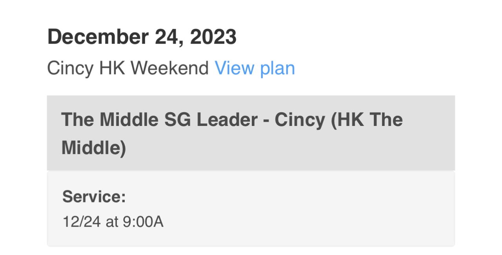502x255 pixels.
Task: Select the Cincy HK Weekend plan name
Action: 127,68
